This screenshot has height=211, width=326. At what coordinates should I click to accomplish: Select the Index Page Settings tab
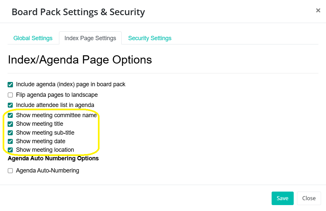[90, 38]
